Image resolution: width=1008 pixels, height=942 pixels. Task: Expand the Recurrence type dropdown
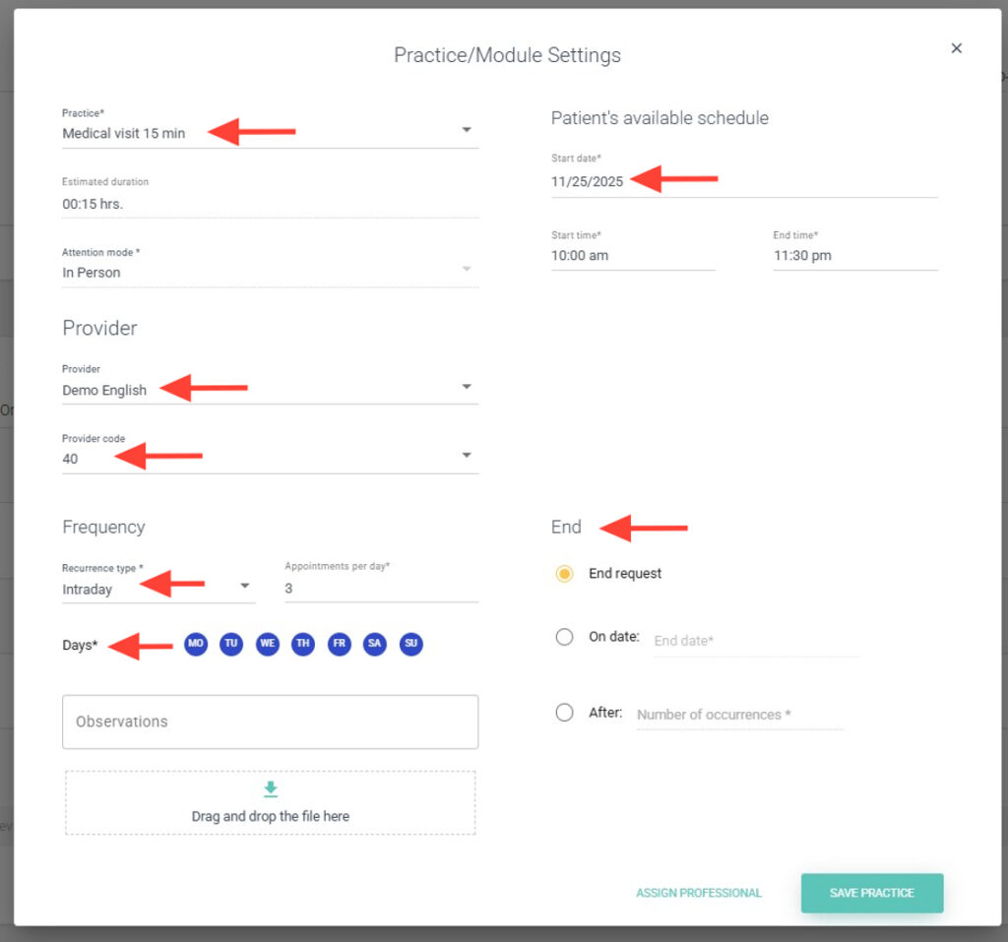click(245, 588)
